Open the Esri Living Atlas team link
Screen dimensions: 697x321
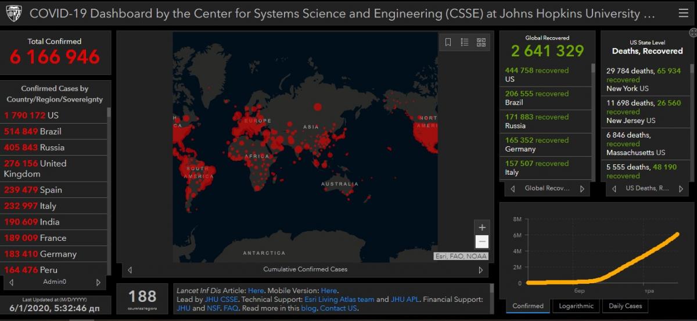[x=339, y=300]
